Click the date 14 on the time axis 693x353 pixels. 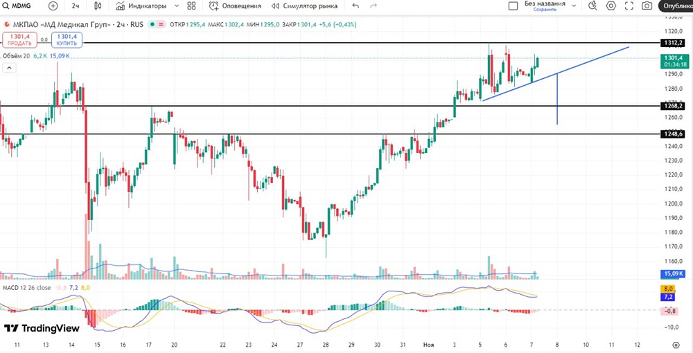[71, 345]
